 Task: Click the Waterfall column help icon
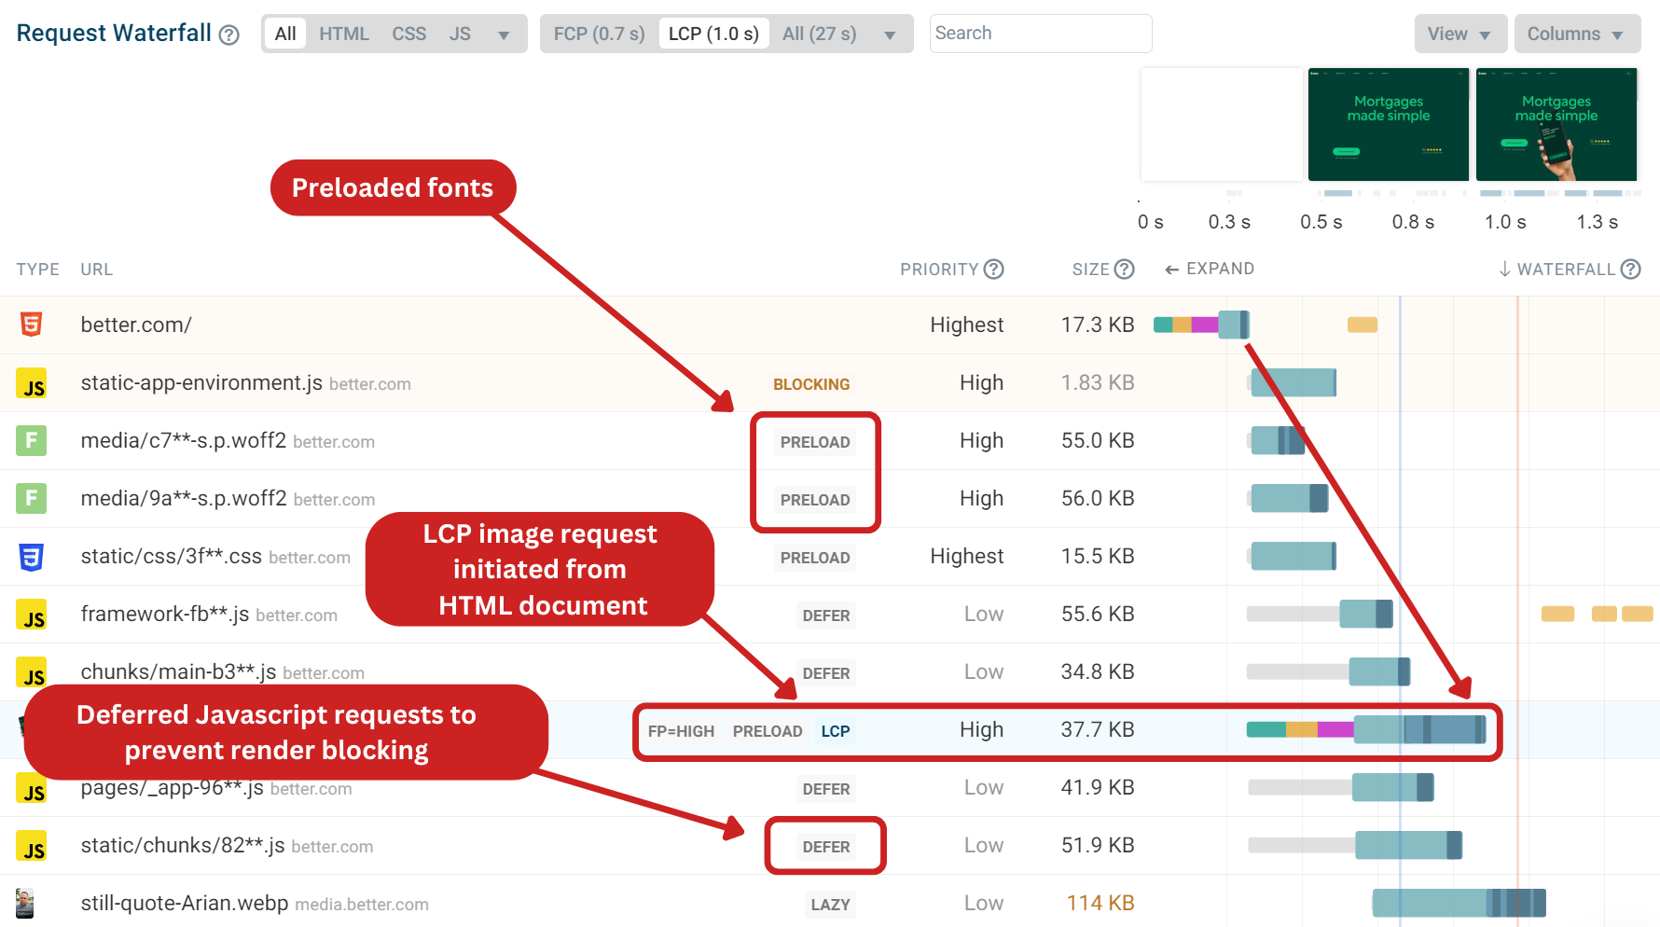click(x=1630, y=269)
